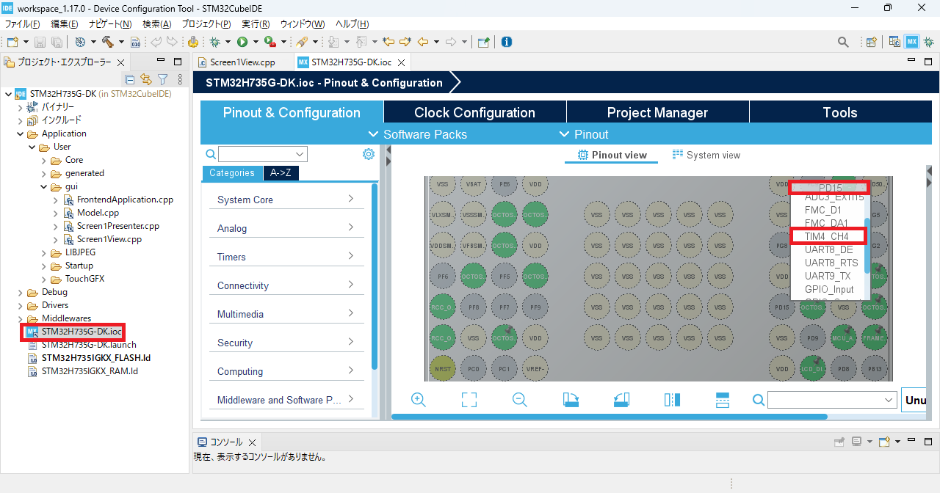This screenshot has height=493, width=940.
Task: Click the Open Perspective icon
Action: pos(872,42)
